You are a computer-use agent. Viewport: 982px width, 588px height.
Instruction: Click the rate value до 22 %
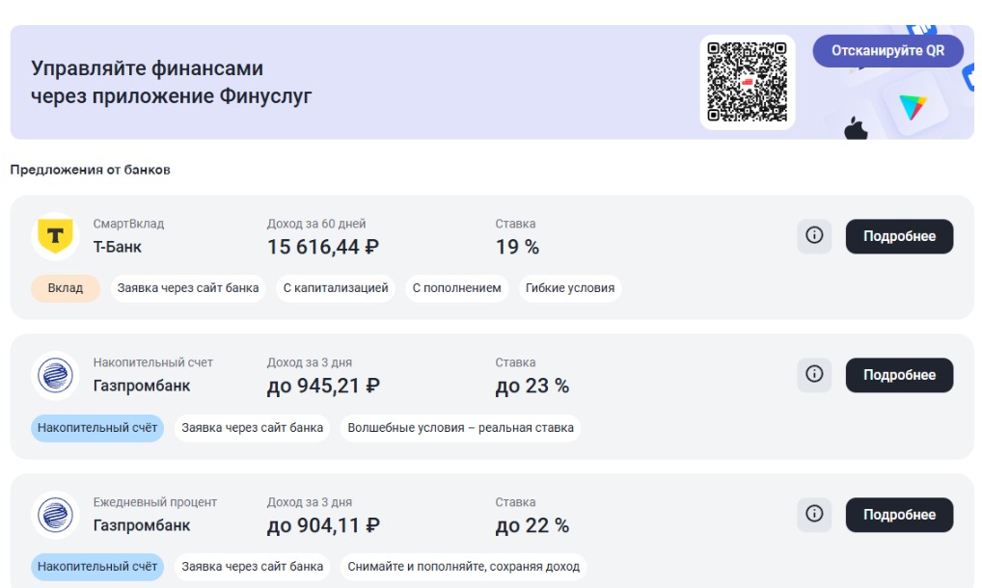coord(532,525)
